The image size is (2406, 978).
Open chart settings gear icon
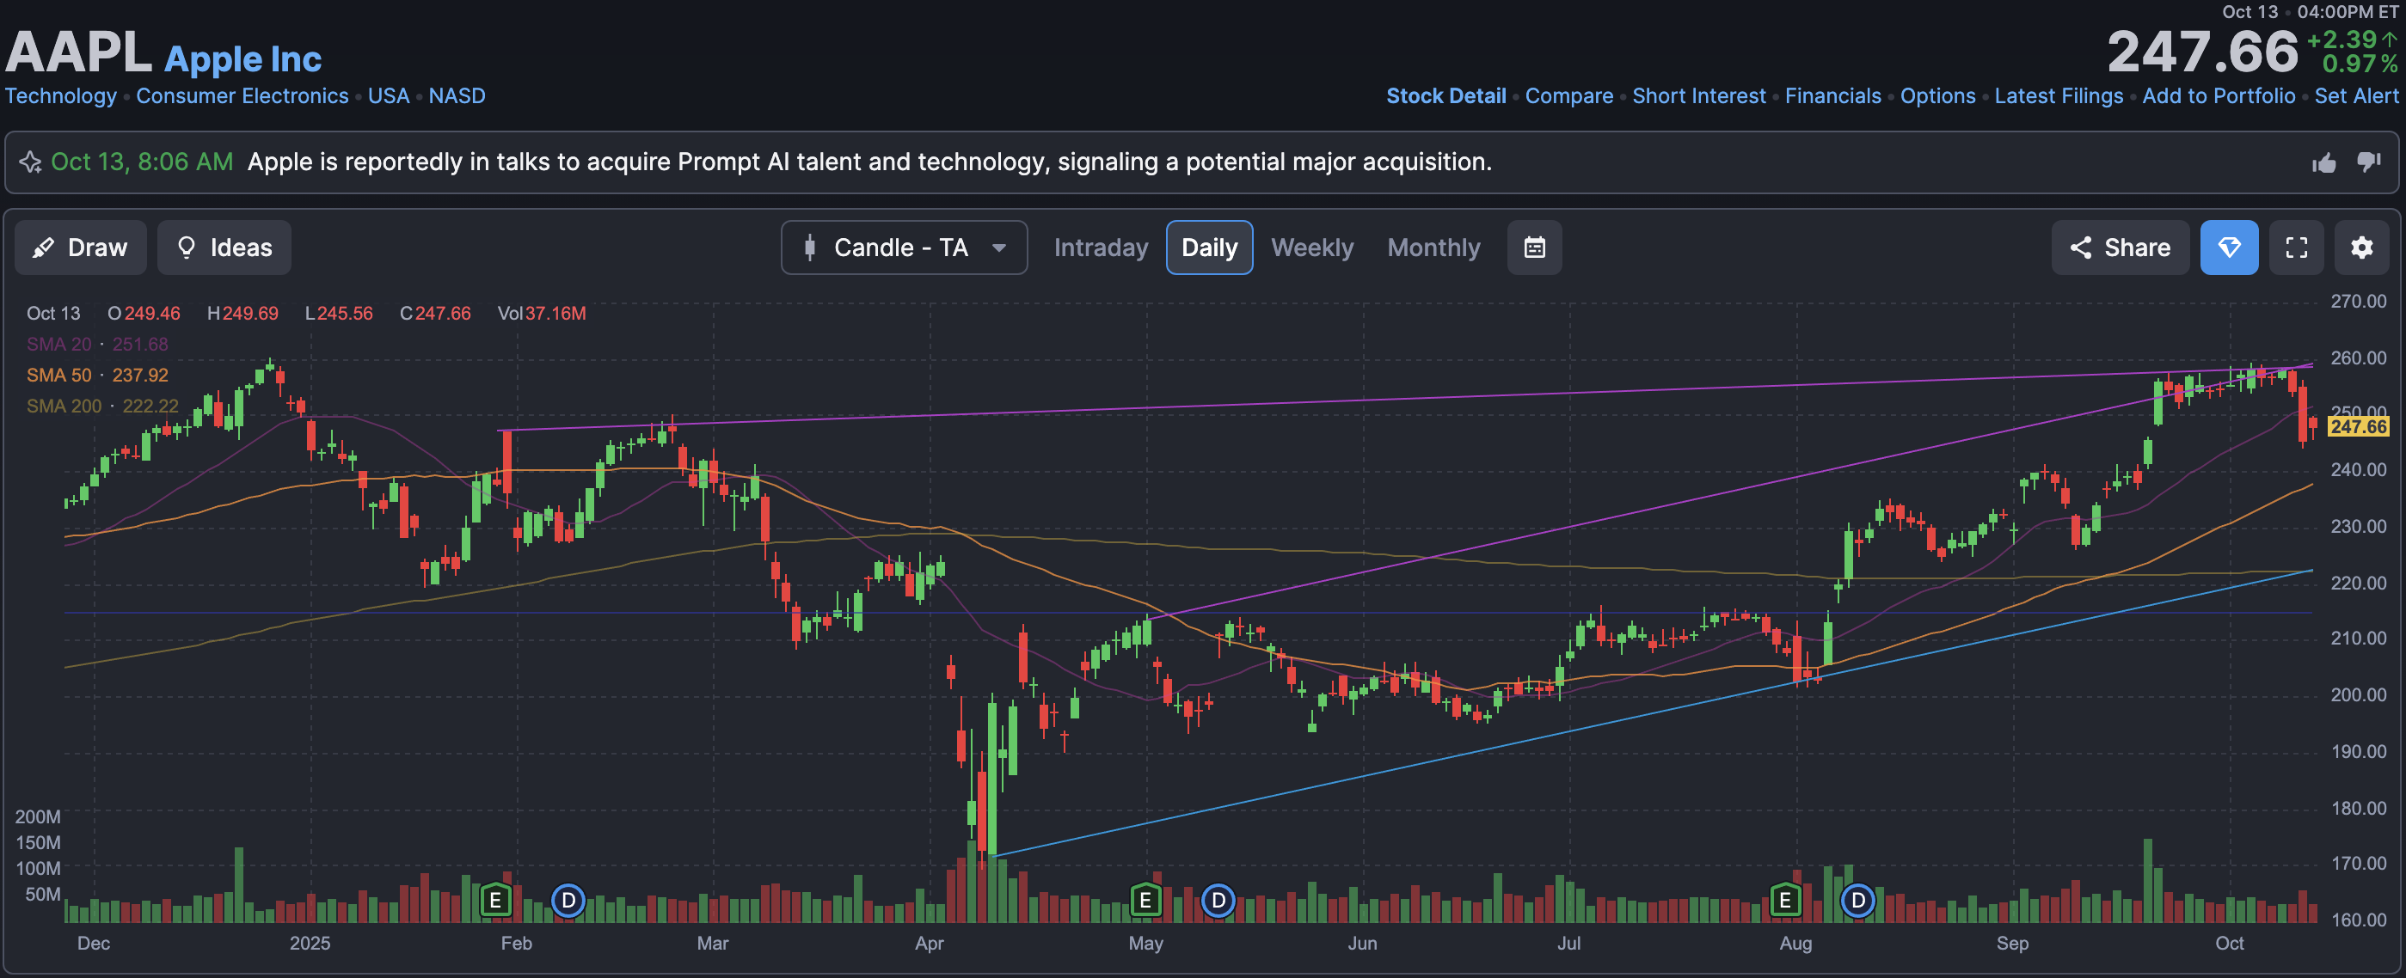[2361, 248]
